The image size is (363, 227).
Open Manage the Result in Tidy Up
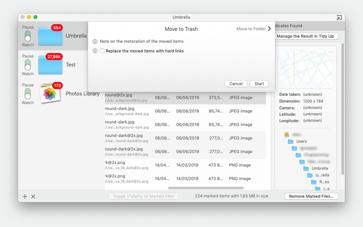(x=306, y=36)
